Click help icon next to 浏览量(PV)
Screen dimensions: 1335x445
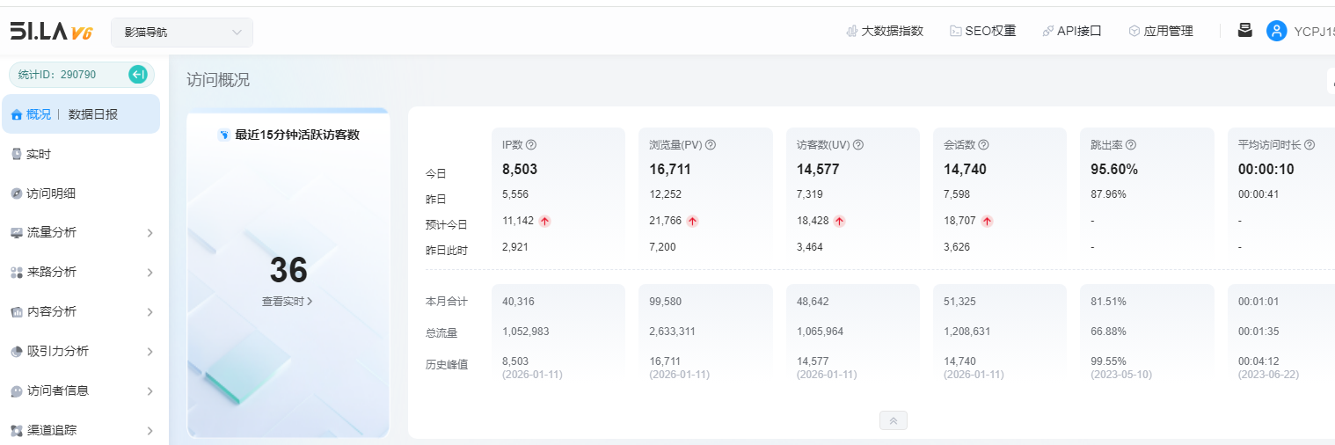pos(711,145)
